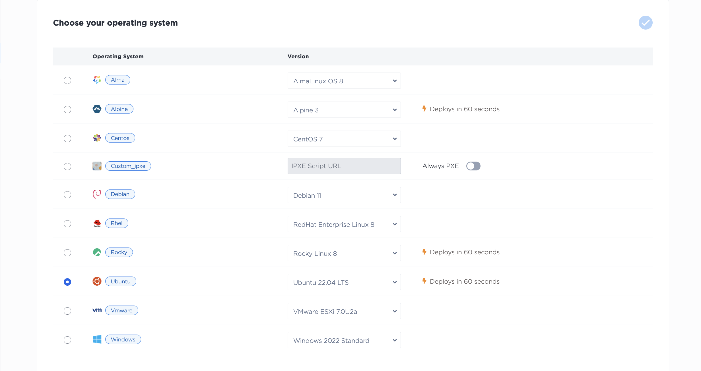This screenshot has height=371, width=701.
Task: Click the Custom_ipxe thumbnail icon
Action: click(97, 166)
